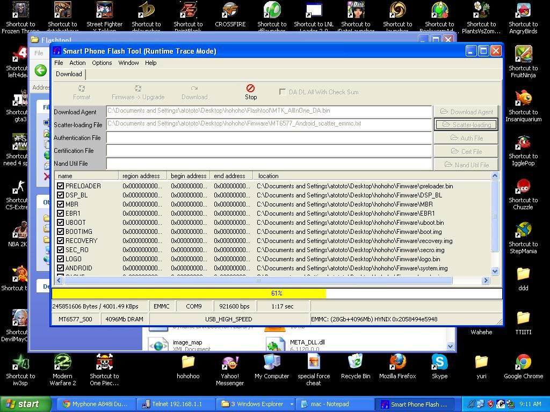The width and height of the screenshot is (550, 412).
Task: Click the Firmware -> Upgrade icon
Action: (138, 89)
